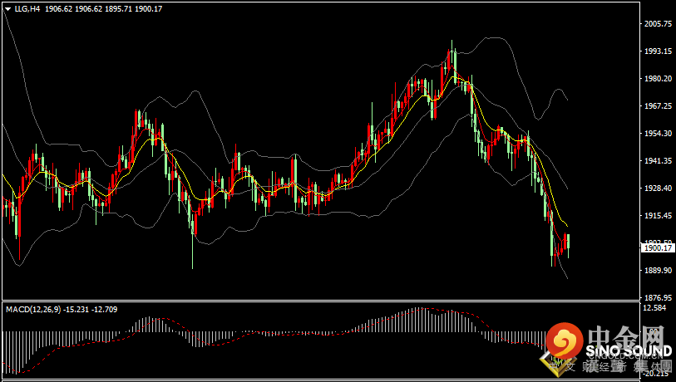
Task: Click the 1941.35 price axis label
Action: [657, 161]
